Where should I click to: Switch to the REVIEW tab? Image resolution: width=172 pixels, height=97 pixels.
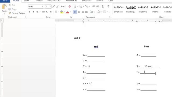point(100,1)
